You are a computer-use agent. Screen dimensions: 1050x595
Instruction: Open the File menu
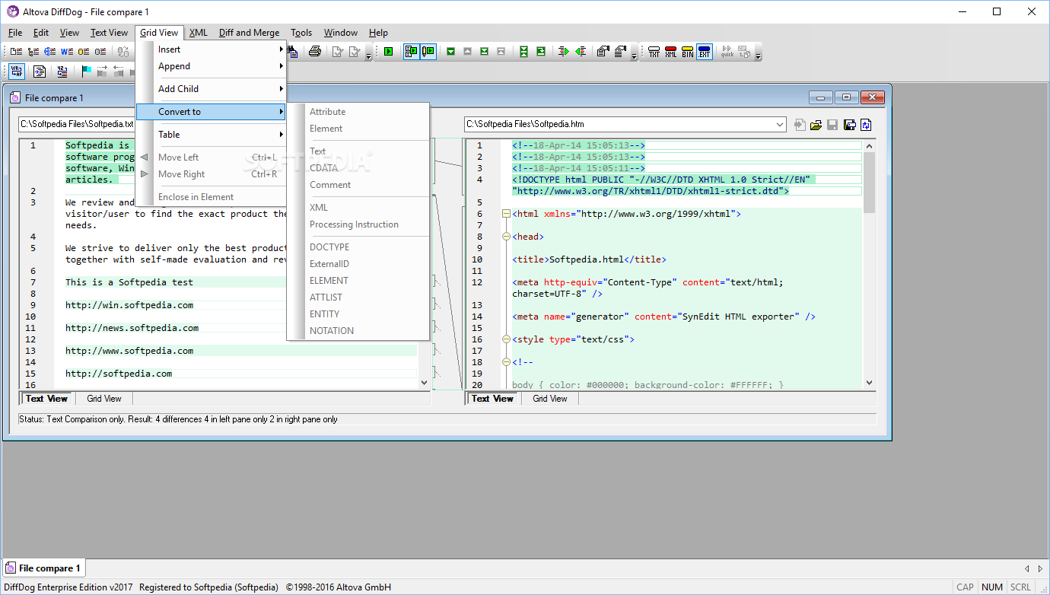tap(15, 33)
